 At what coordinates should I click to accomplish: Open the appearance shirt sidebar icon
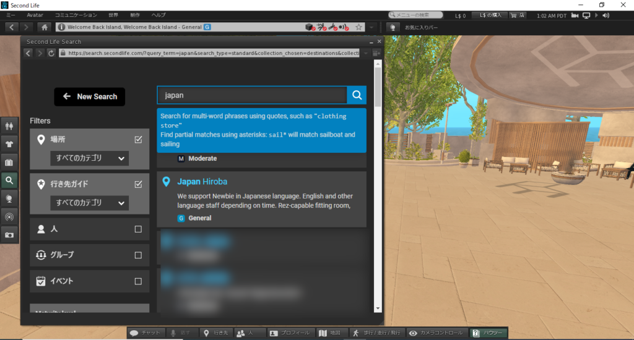pos(9,144)
